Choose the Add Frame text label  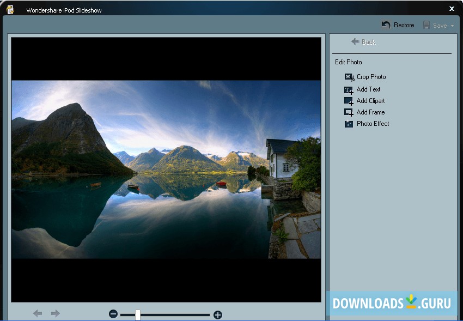tap(370, 112)
